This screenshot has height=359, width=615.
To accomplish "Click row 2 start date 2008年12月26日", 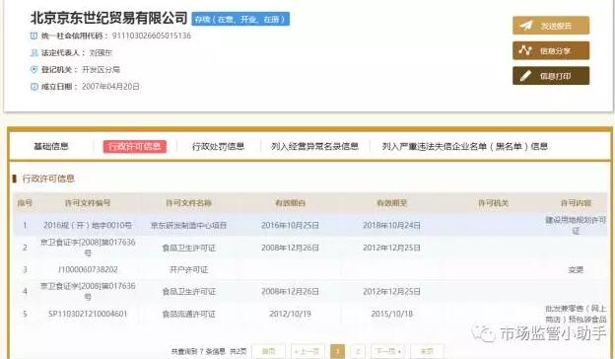I will [x=290, y=248].
